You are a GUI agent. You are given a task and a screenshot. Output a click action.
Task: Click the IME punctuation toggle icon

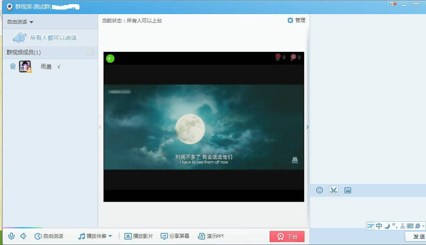[395, 226]
